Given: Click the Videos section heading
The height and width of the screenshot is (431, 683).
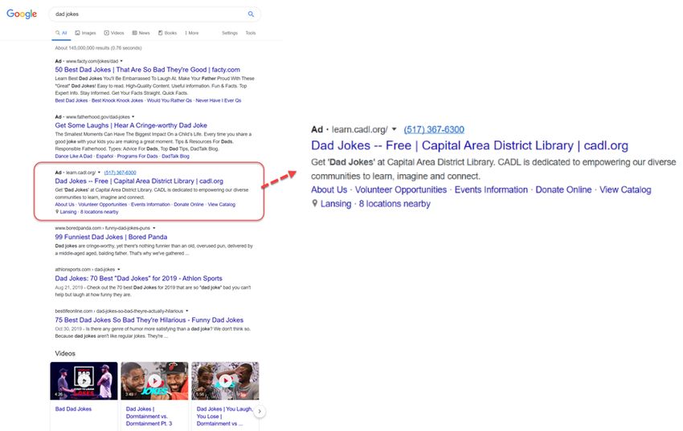Looking at the screenshot, I should [x=65, y=354].
